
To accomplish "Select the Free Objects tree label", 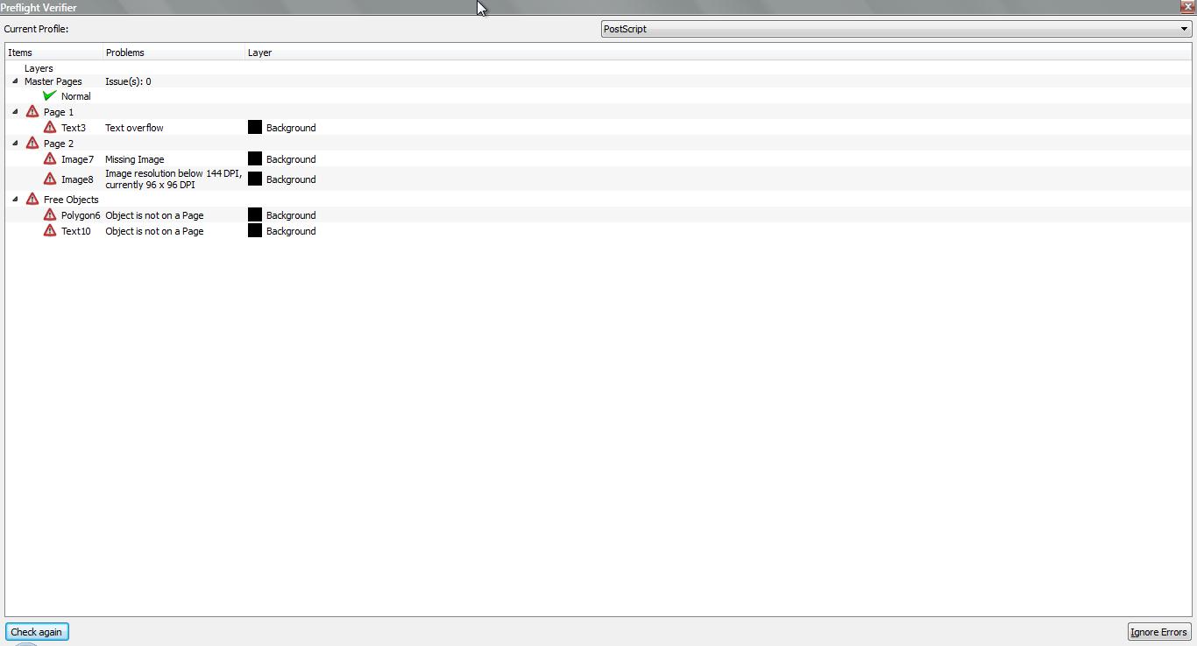I will pos(71,200).
